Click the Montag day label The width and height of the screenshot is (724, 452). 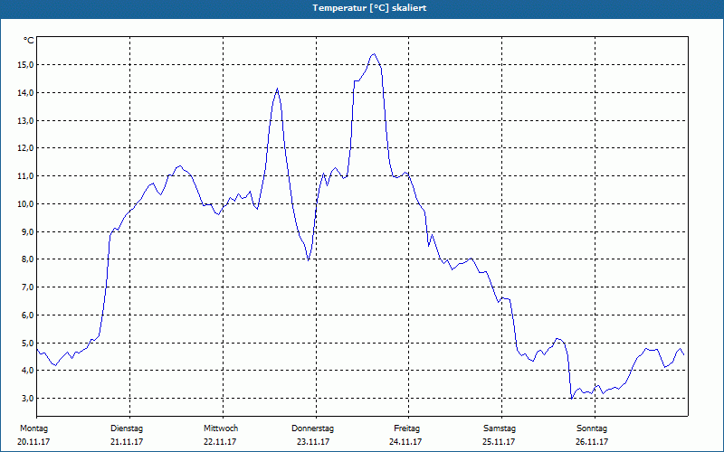click(x=33, y=428)
